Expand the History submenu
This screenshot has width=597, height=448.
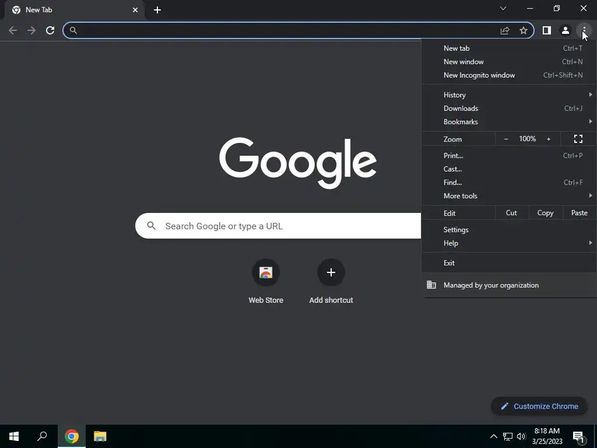509,95
